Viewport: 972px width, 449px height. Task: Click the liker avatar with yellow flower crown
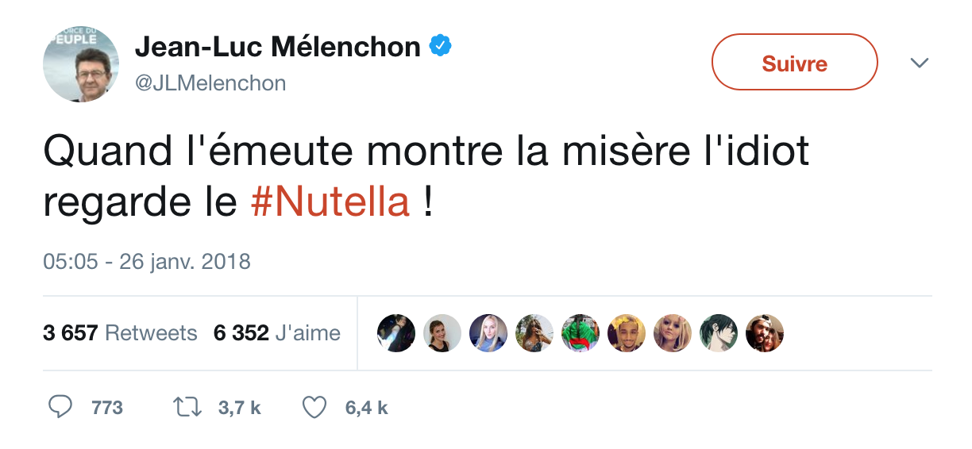click(627, 333)
